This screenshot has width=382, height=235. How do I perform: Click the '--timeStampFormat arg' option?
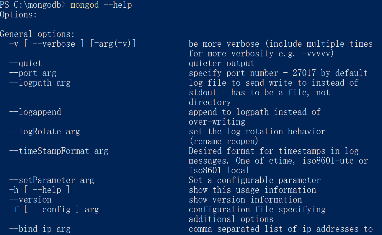pyautogui.click(x=59, y=151)
